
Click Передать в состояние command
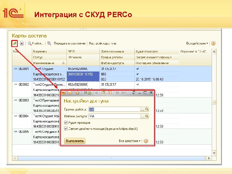[70, 43]
